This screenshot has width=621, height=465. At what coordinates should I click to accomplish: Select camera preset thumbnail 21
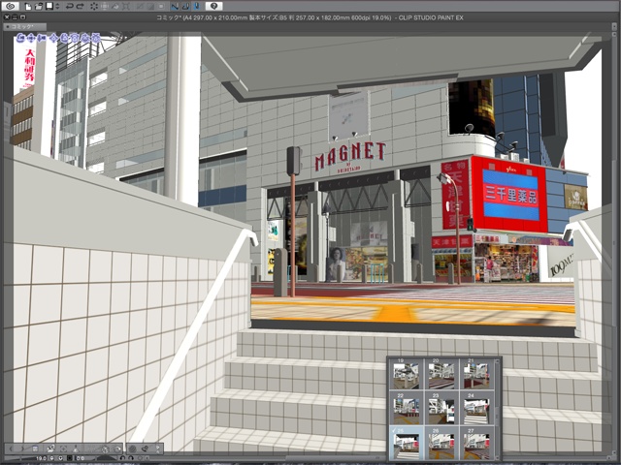point(476,375)
